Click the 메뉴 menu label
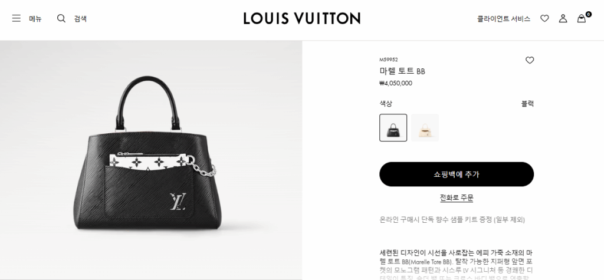Image resolution: width=604 pixels, height=280 pixels. (x=35, y=18)
